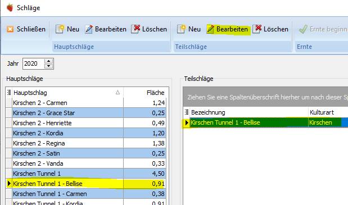Click Neu icon in Teilschläge group
This screenshot has width=348, height=205.
[x=181, y=29]
